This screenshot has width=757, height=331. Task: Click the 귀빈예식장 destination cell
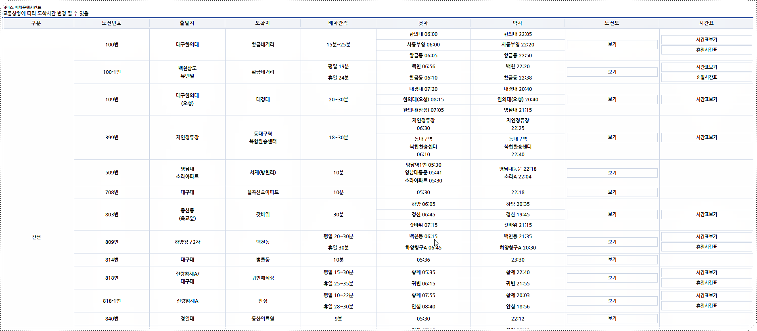pos(263,278)
